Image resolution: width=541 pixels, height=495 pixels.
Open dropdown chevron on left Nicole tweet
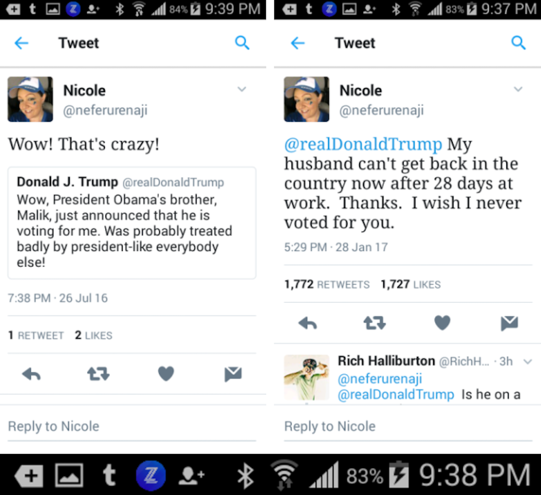(x=242, y=89)
